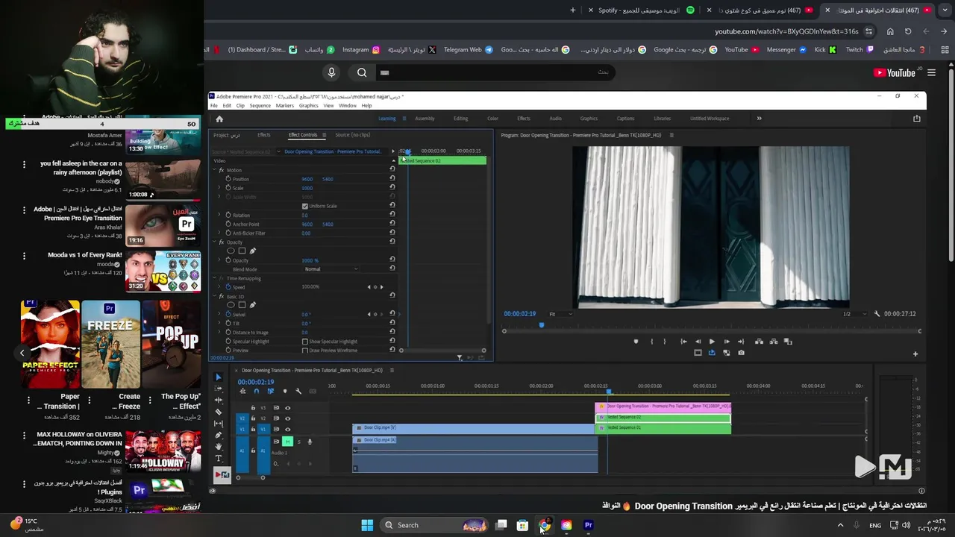The image size is (955, 537).
Task: Open the Sequence menu in the menu bar
Action: click(260, 106)
